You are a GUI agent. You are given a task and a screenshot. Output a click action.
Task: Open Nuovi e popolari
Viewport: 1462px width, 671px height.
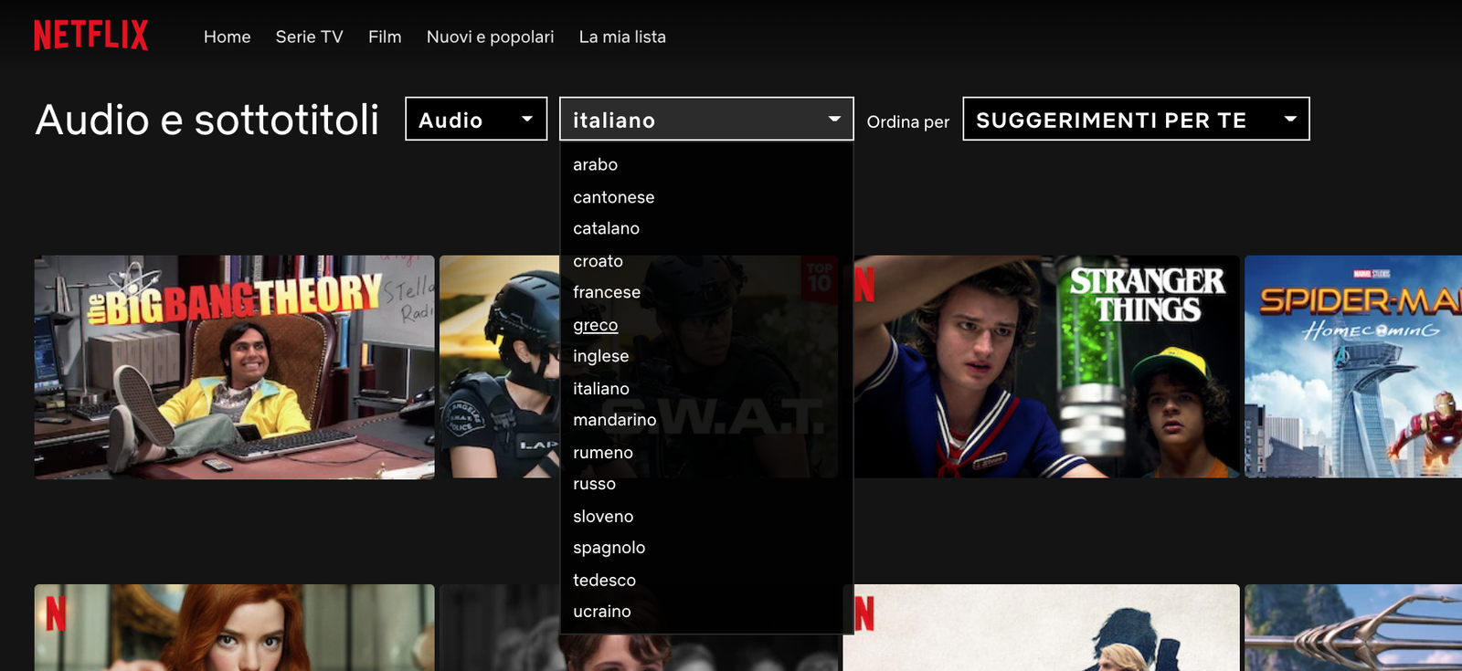click(x=490, y=37)
